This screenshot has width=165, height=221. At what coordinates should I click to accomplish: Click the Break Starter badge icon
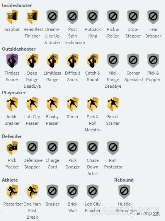[x=113, y=104]
